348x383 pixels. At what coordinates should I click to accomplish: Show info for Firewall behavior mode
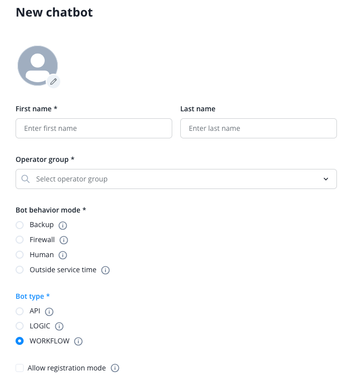(64, 240)
